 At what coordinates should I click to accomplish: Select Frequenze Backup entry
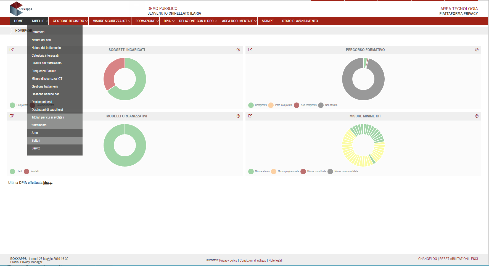click(55, 71)
